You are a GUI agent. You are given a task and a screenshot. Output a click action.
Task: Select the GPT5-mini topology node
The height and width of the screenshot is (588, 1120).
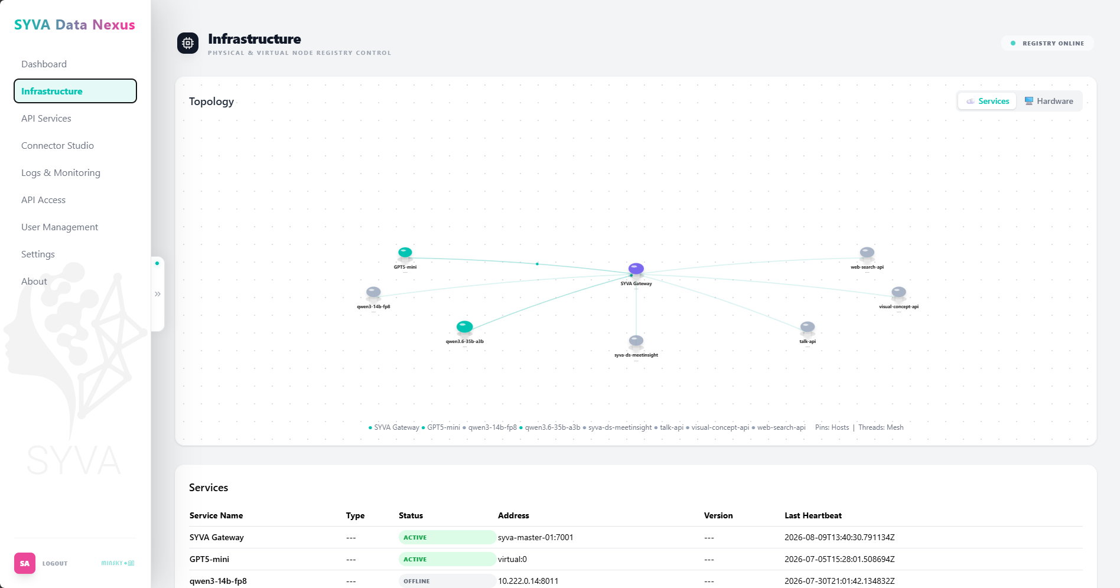(405, 253)
